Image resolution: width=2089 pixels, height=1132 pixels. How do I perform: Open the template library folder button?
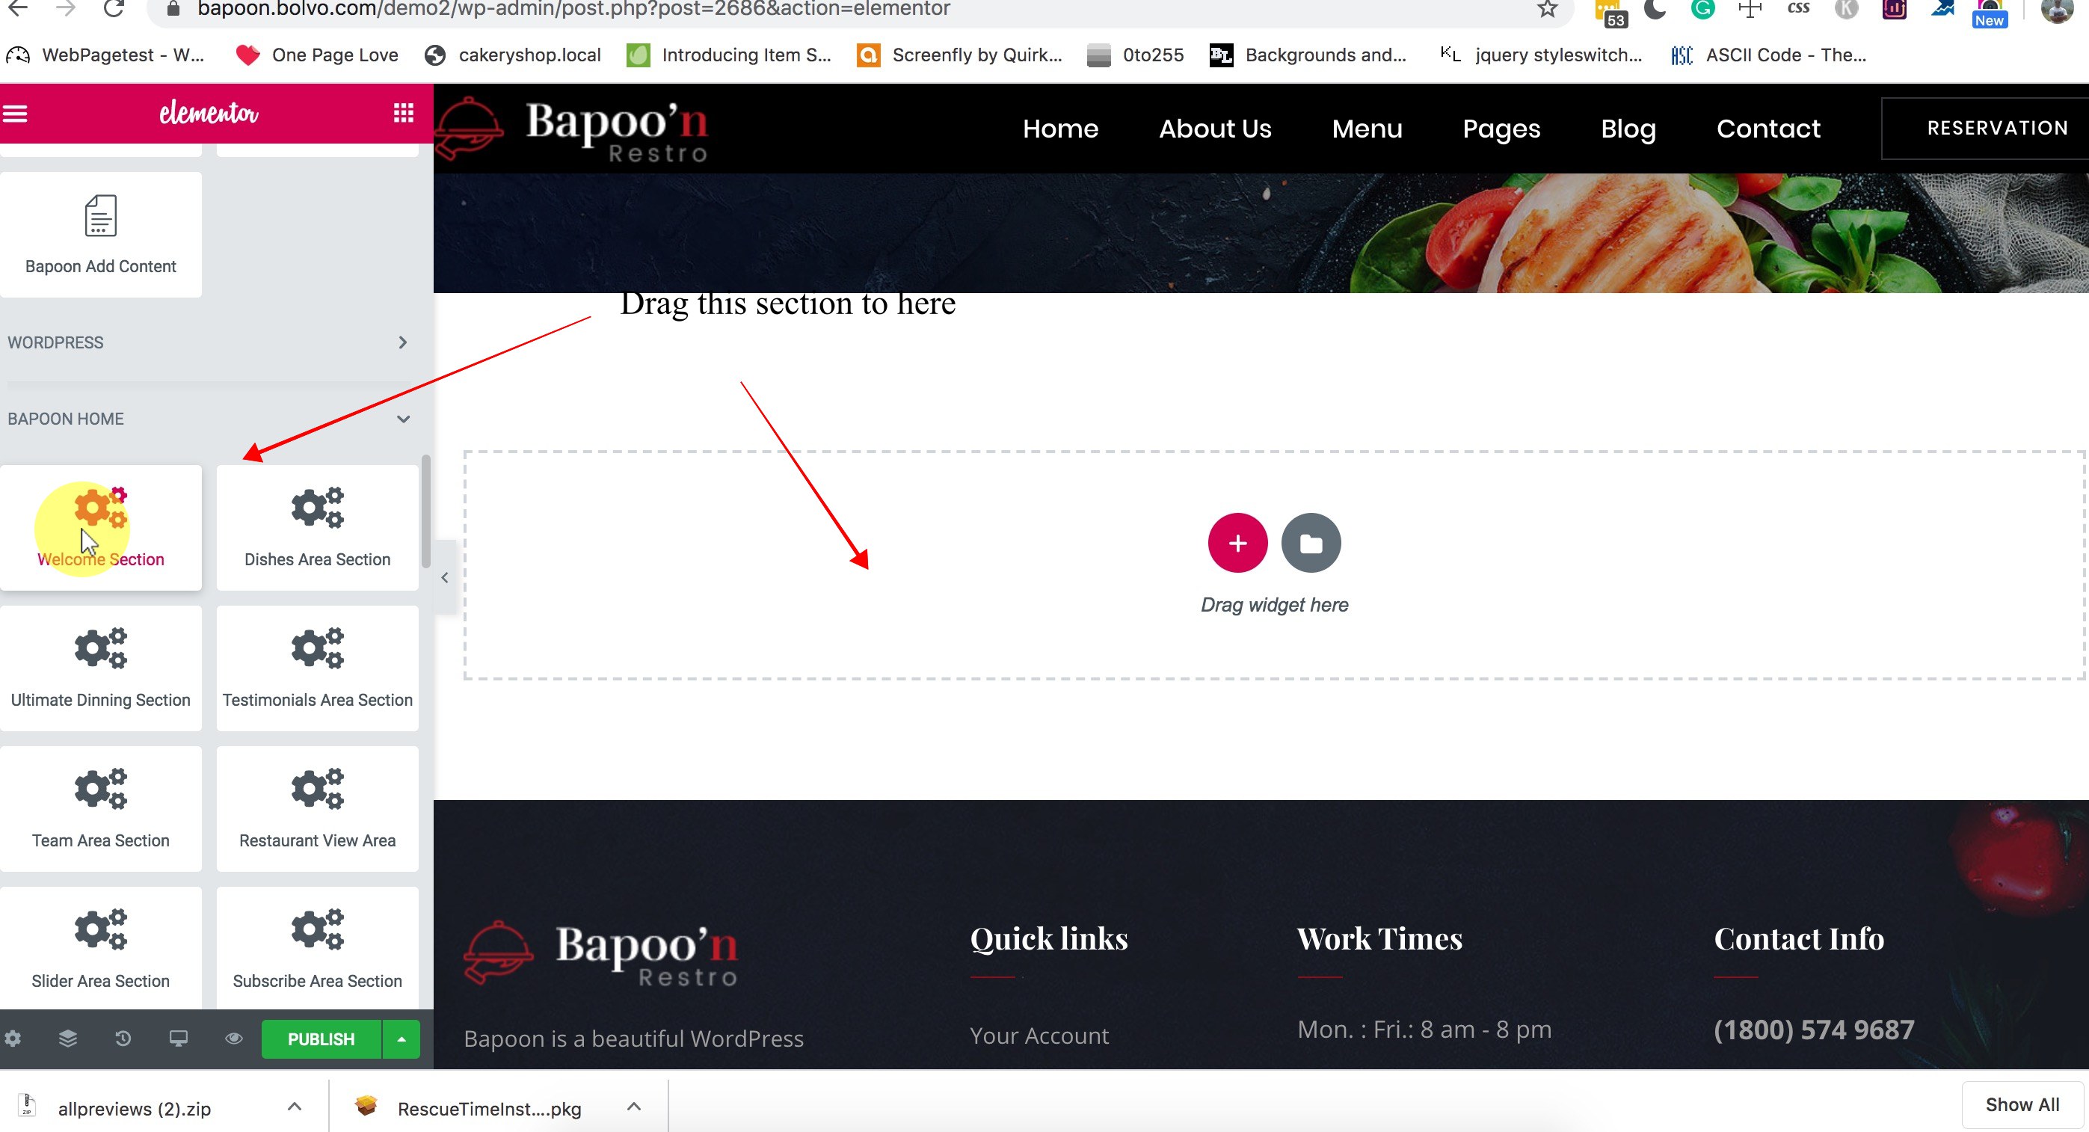[1311, 543]
